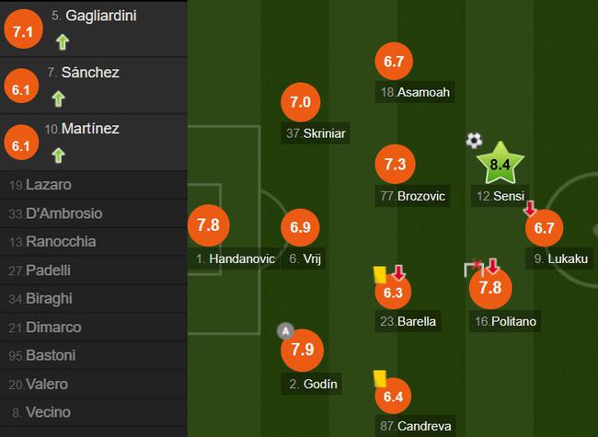Screen dimensions: 598x437
Task: Open Gagliardini's 7.1 rating circle
Action: click(x=23, y=29)
